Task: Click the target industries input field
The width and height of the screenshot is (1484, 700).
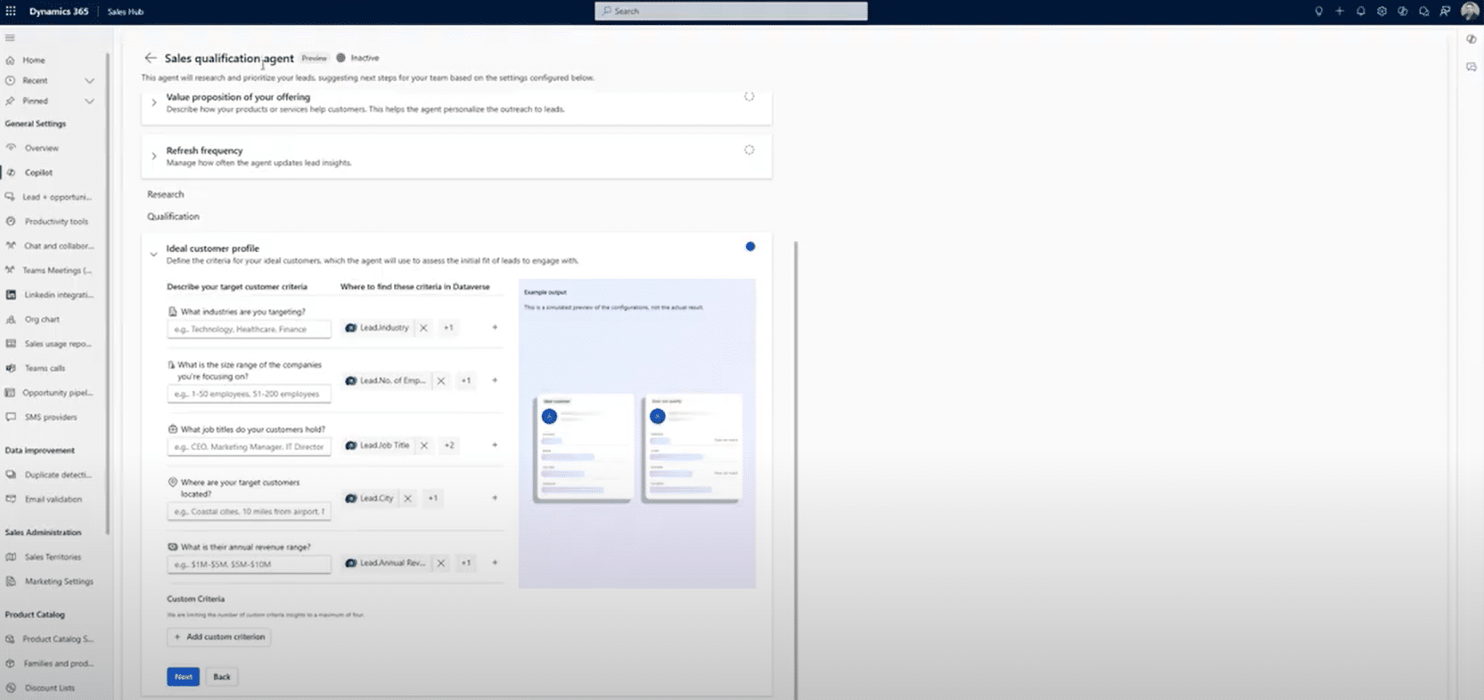Action: (249, 330)
